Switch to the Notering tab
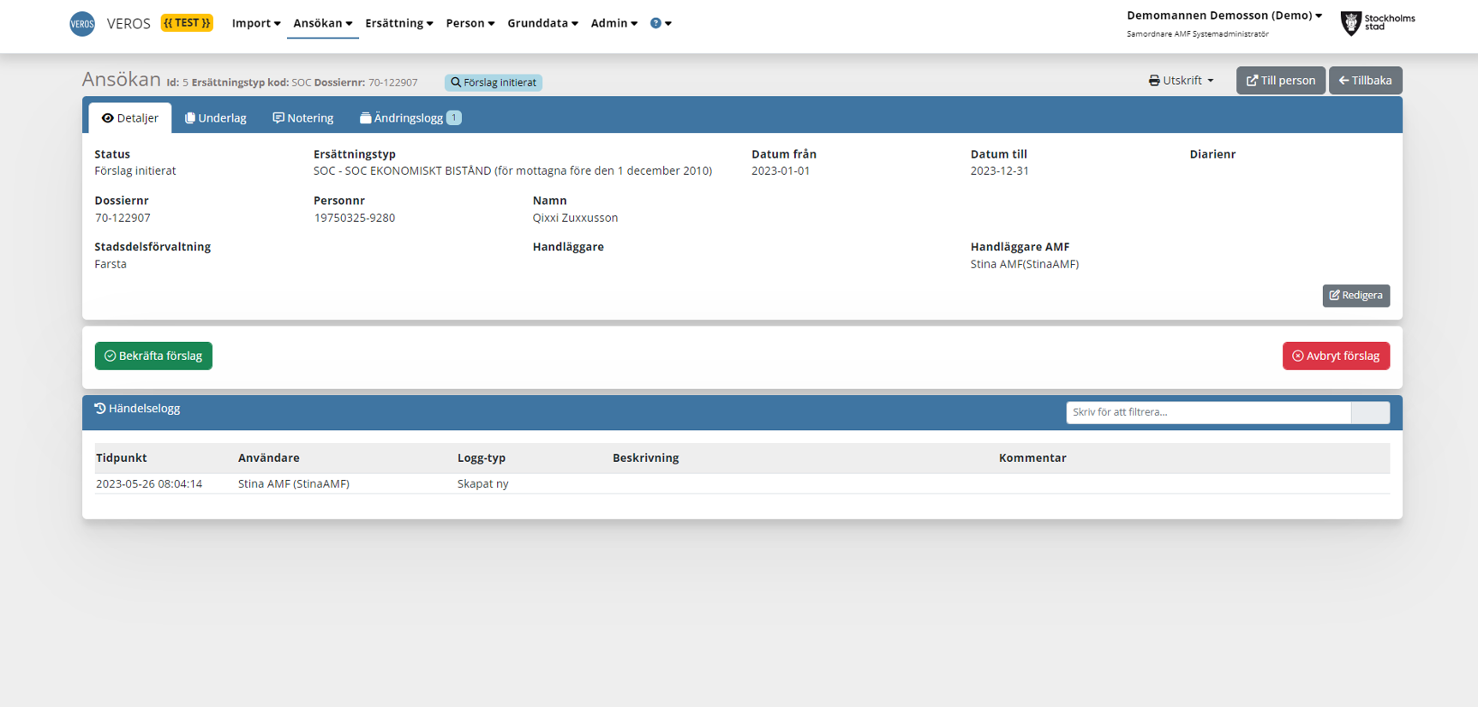This screenshot has height=707, width=1478. coord(303,118)
